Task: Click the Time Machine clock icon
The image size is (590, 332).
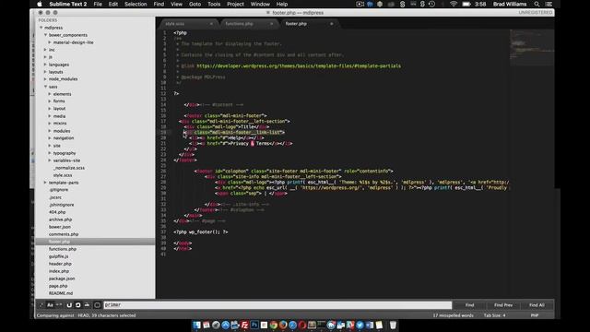Action: click(432, 4)
